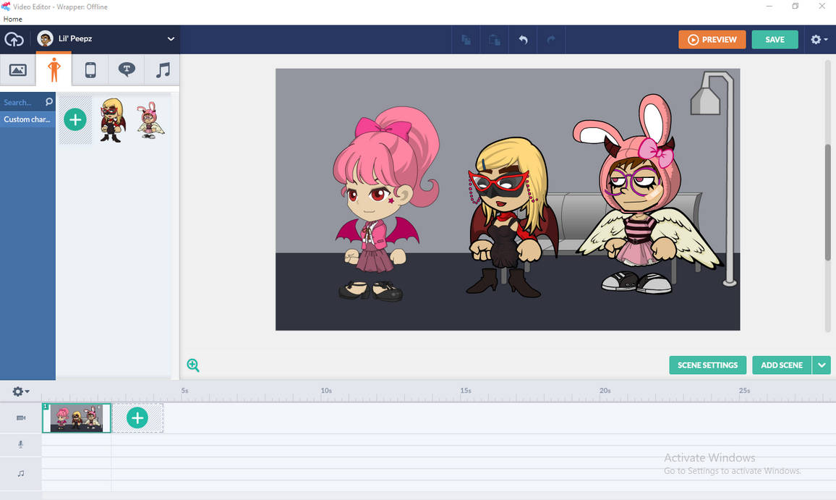Screen dimensions: 836x500
Task: Click the ADD SCENE button
Action: [x=782, y=365]
